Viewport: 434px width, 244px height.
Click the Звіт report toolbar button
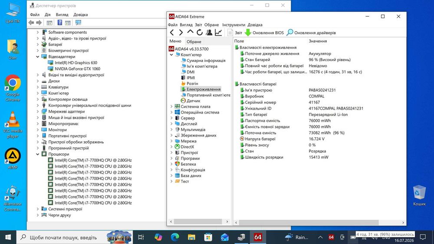pos(235,33)
